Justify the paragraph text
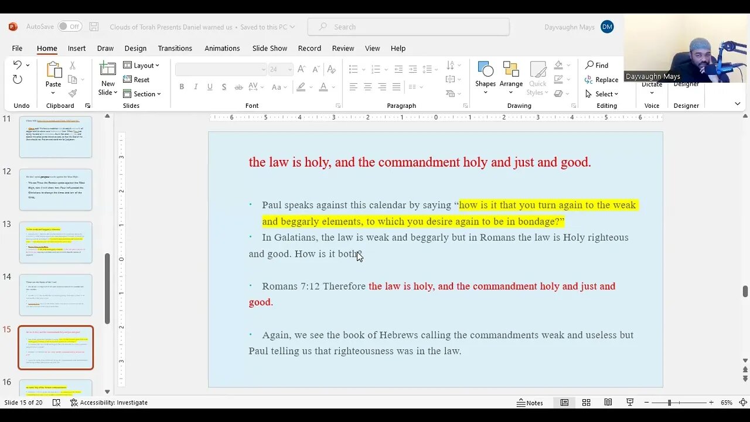Screen dimensions: 750x422 [396, 87]
